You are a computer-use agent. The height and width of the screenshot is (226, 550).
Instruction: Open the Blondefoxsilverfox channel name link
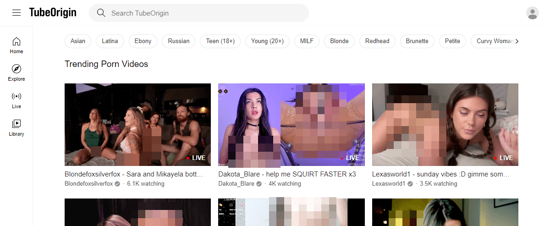coord(89,184)
